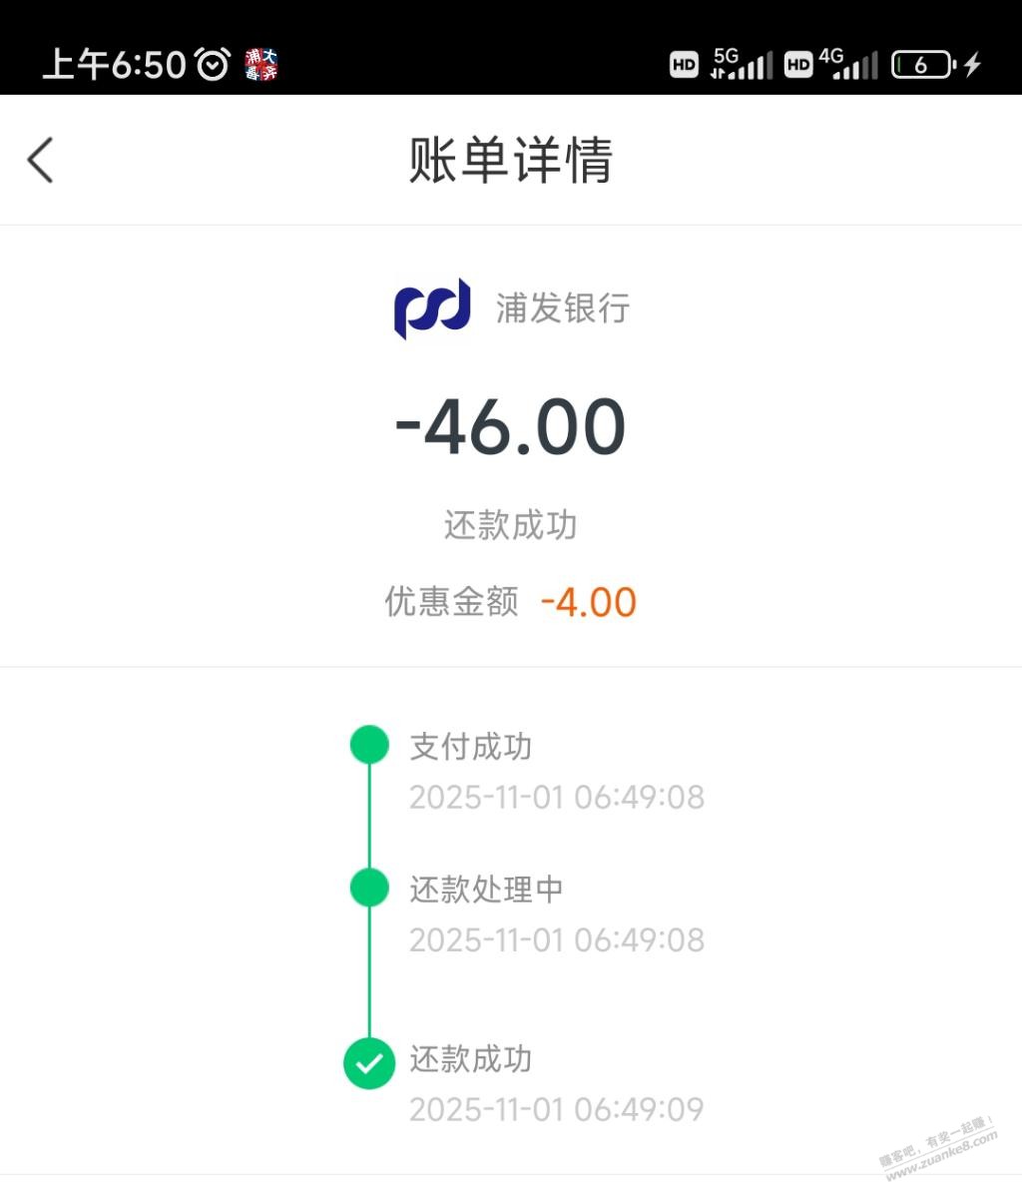Tap the 06:49:09 completion timestamp
The image size is (1022, 1201).
556,1109
